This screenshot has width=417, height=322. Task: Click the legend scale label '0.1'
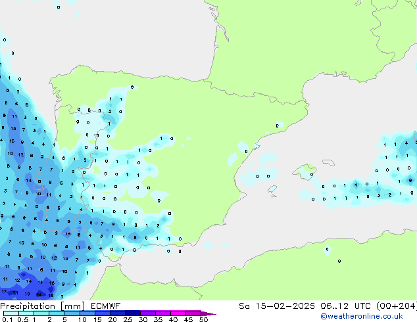pos(7,319)
